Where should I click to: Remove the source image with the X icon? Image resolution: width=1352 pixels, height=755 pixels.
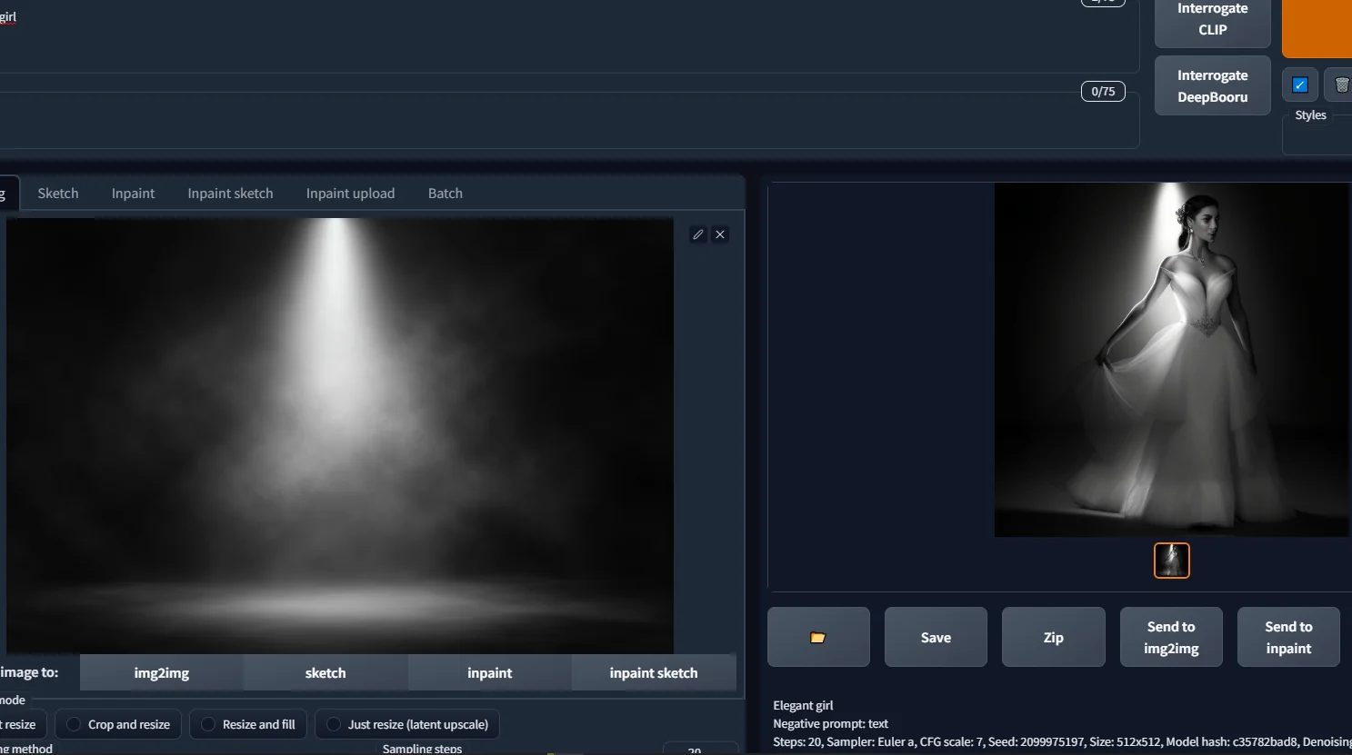tap(720, 234)
